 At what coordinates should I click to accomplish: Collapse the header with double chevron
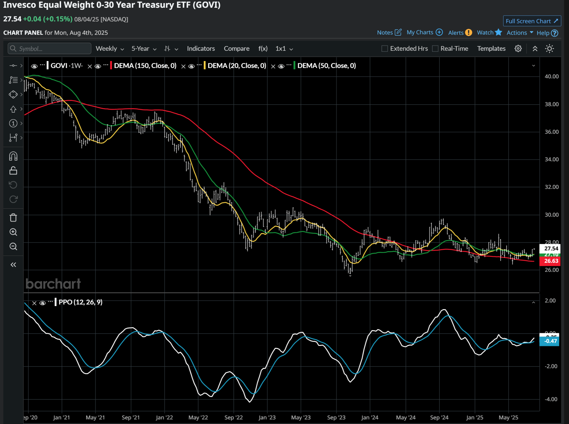(535, 49)
